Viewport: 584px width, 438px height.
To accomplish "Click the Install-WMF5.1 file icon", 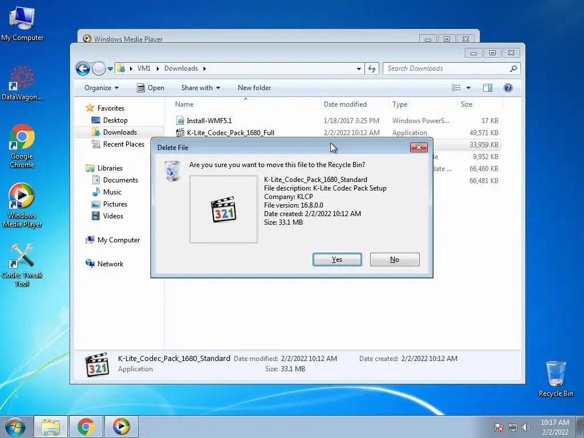I will coord(180,121).
